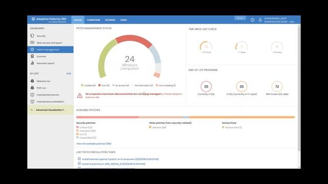Open Executive report chart icon
Image resolution: width=328 pixels, height=184 pixels.
32,63
